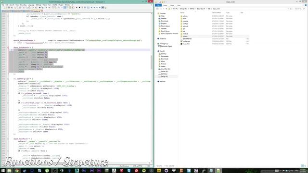Select the medical folder in file list
The height and width of the screenshot is (173, 308).
tap(185, 34)
